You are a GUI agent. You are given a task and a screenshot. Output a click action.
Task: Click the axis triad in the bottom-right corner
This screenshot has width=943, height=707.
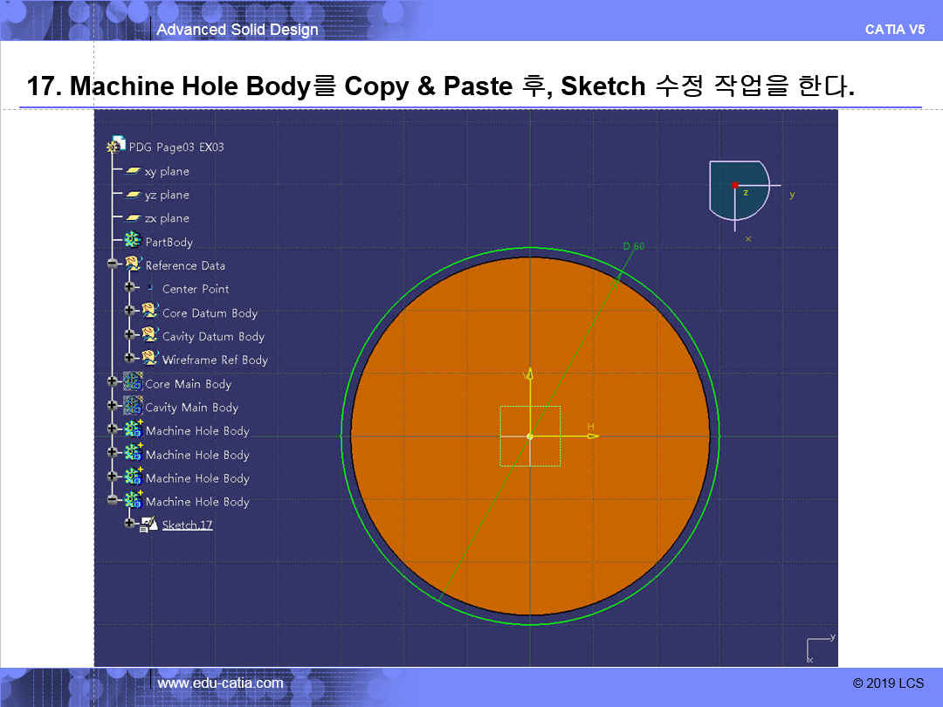point(819,649)
